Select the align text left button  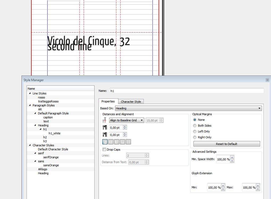[105, 142]
